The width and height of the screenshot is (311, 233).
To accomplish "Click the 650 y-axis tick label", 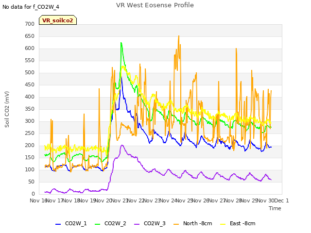I will pos(30,36).
